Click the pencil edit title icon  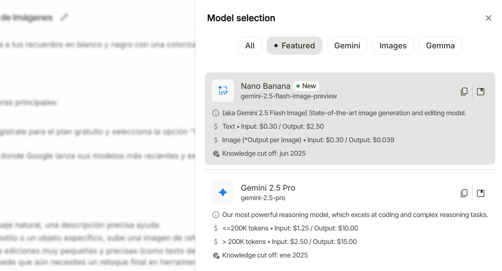click(x=64, y=17)
